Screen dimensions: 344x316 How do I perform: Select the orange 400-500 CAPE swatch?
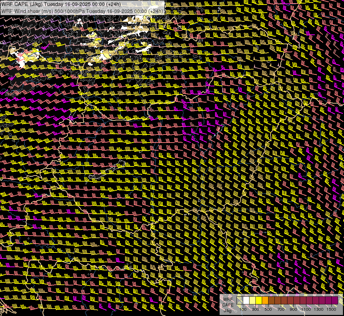[265, 300]
